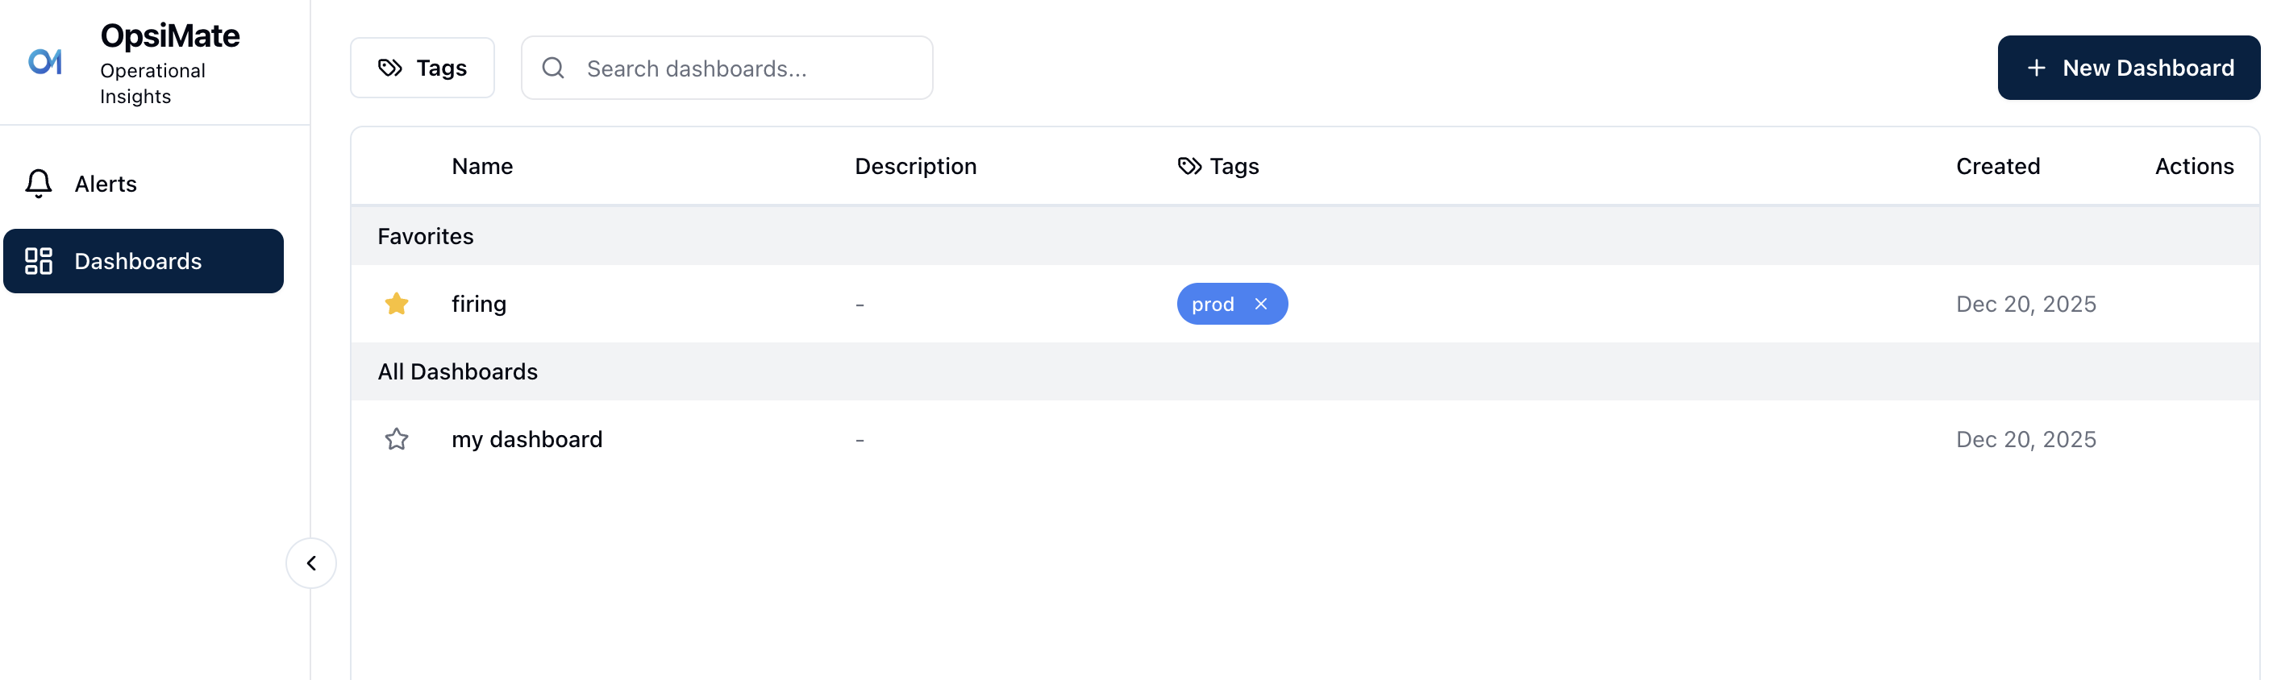The height and width of the screenshot is (680, 2277).
Task: Focus the Search dashboards field
Action: 743,68
